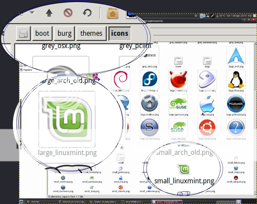Select the large_arch.png file icon
The width and height of the screenshot is (257, 204).
pos(236,56)
